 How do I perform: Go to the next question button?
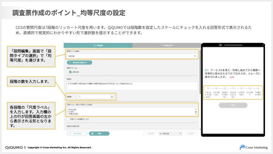[192, 133]
